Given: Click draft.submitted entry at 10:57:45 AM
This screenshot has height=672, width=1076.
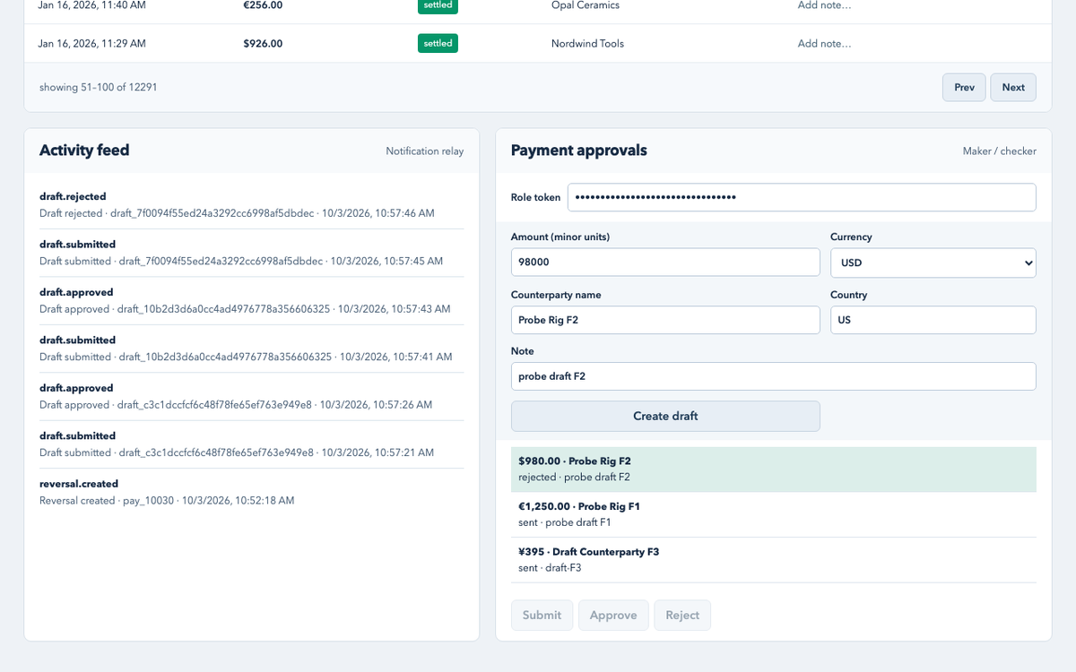Looking at the screenshot, I should tap(251, 253).
